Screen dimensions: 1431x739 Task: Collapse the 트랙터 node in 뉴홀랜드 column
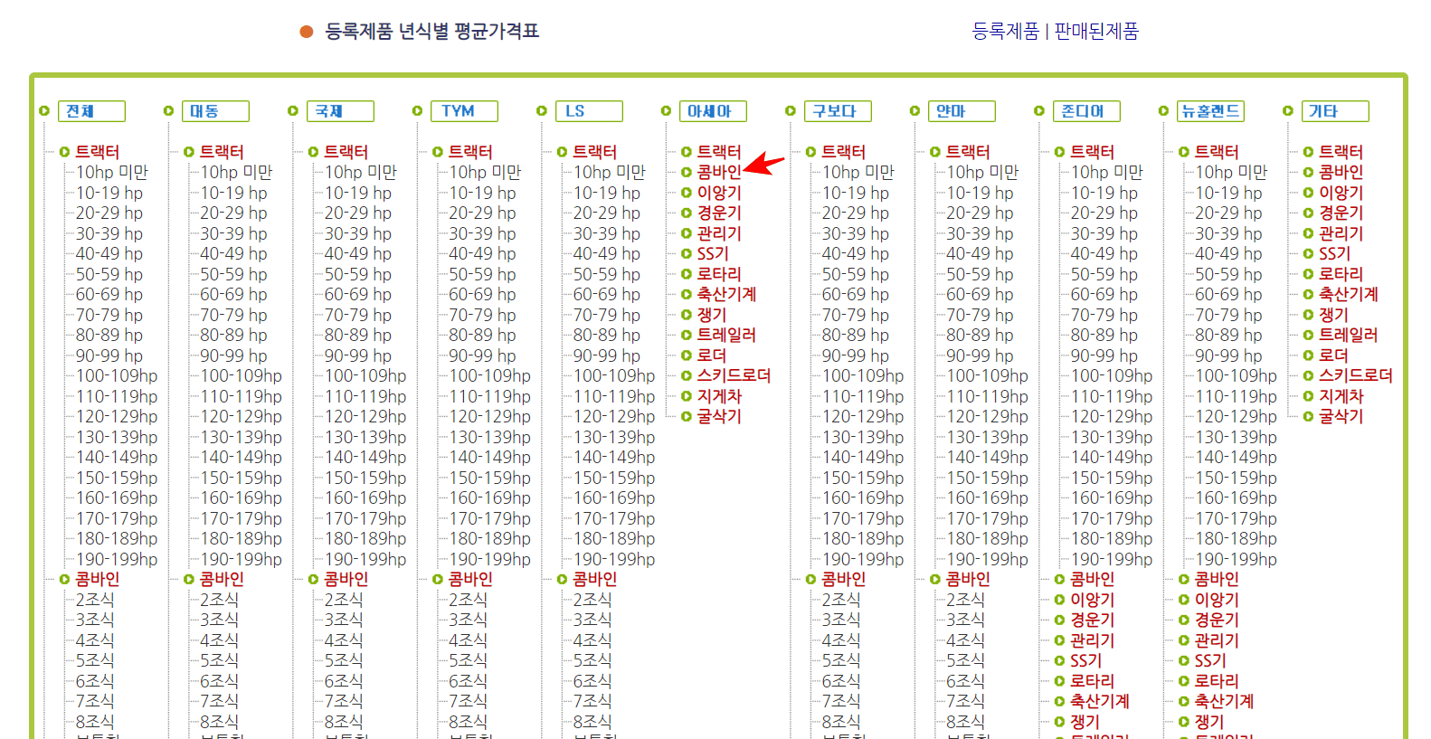click(1183, 152)
